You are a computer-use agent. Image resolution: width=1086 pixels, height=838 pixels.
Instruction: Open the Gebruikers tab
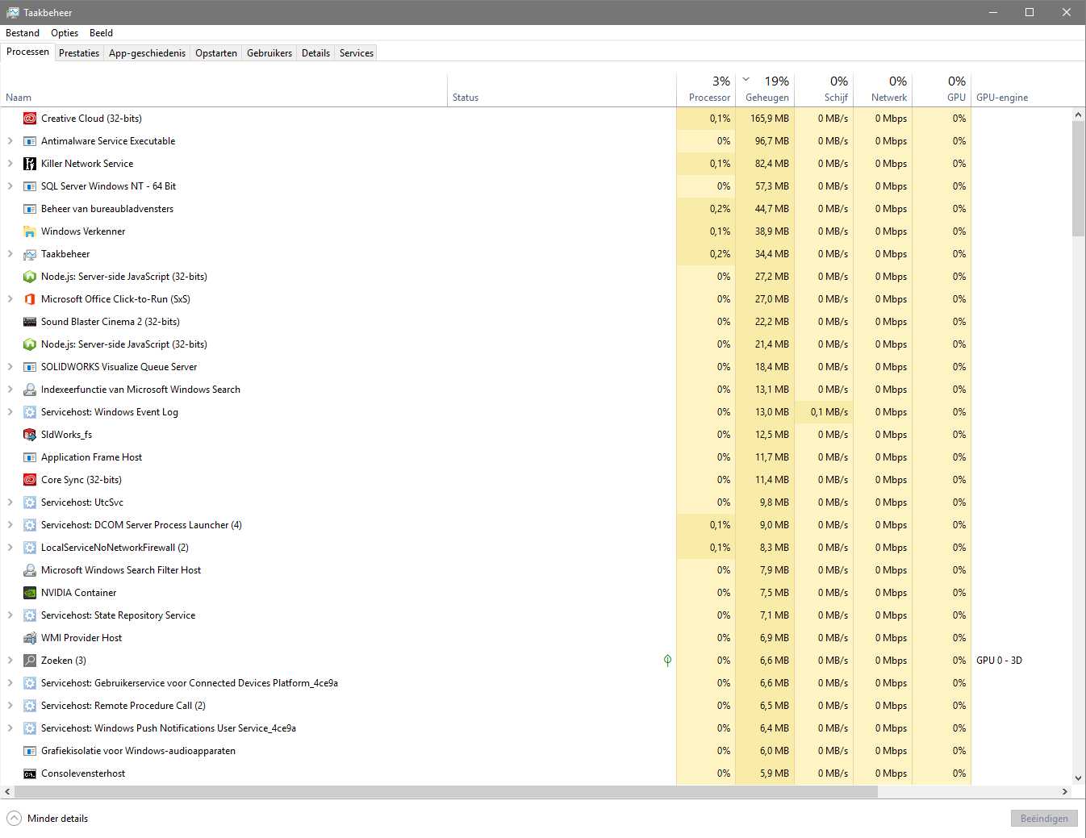click(x=269, y=53)
